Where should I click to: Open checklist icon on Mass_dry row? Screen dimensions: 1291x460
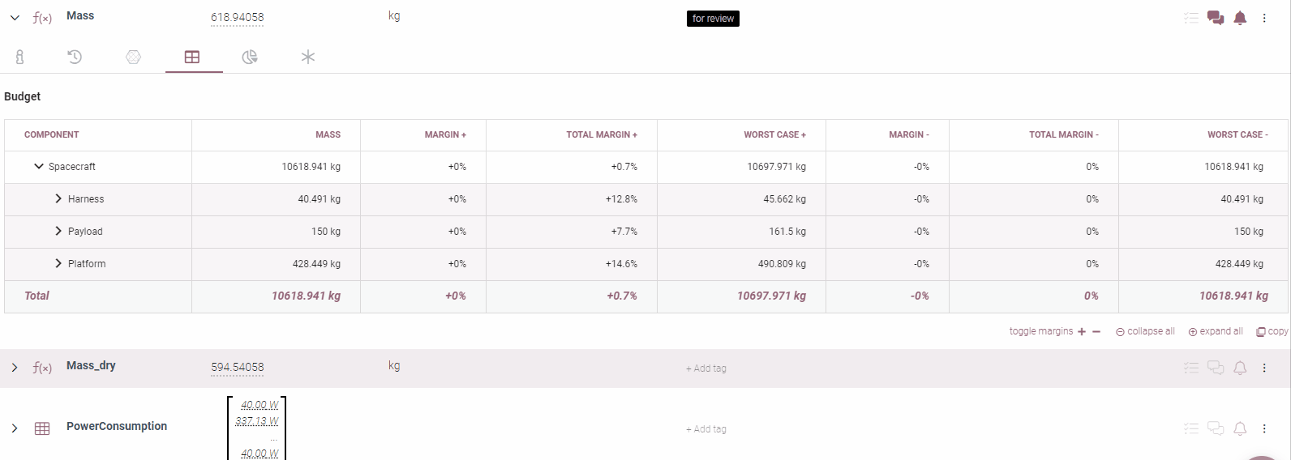(1190, 368)
